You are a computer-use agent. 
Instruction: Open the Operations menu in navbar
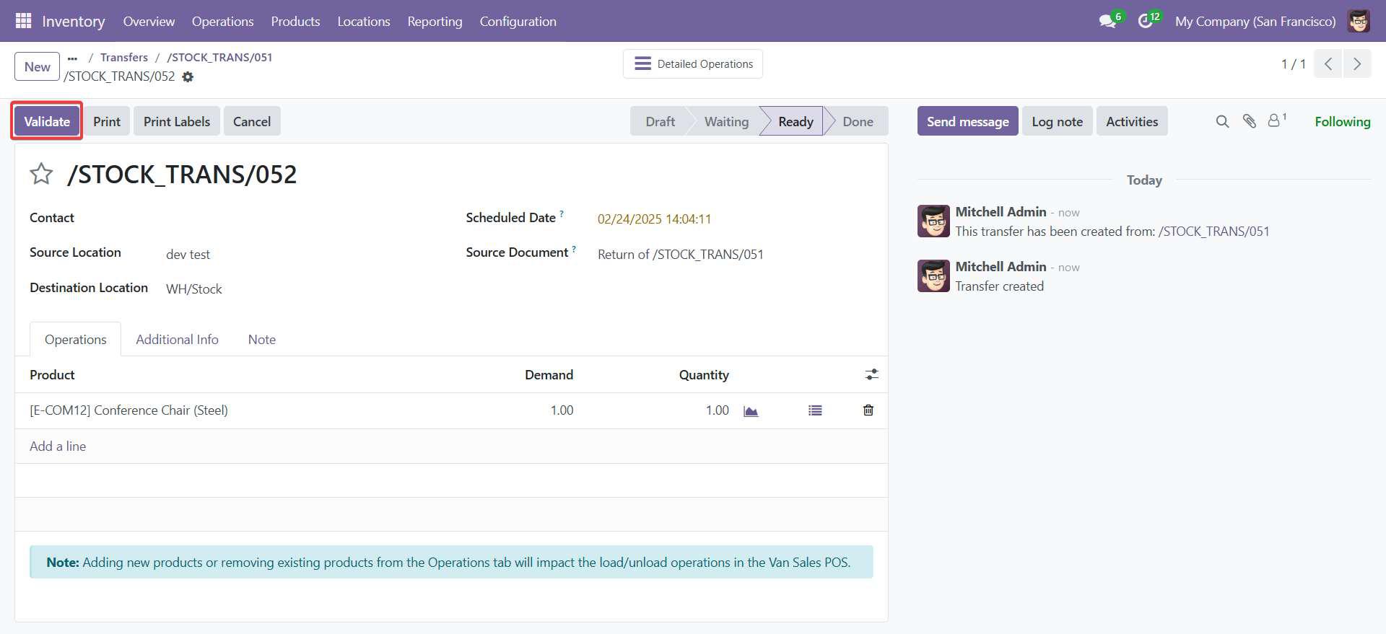pyautogui.click(x=222, y=21)
